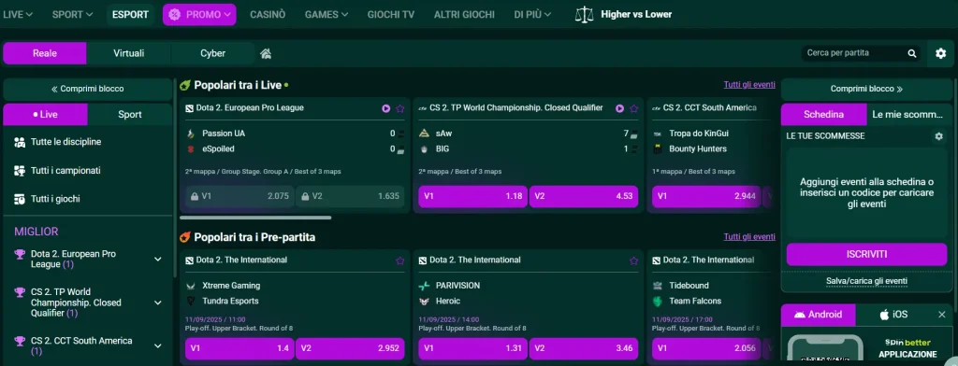Expand CS 2 TP World Championship in sidebar
958x366 pixels.
(x=157, y=303)
